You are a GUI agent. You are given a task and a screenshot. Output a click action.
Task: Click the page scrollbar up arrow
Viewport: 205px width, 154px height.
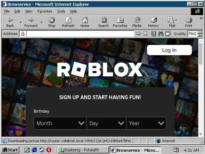[x=201, y=41]
